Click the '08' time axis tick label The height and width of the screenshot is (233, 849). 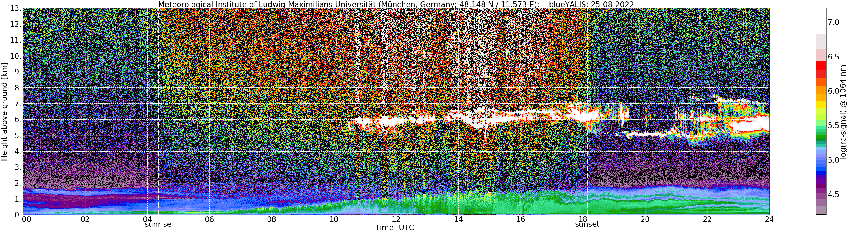[272, 219]
